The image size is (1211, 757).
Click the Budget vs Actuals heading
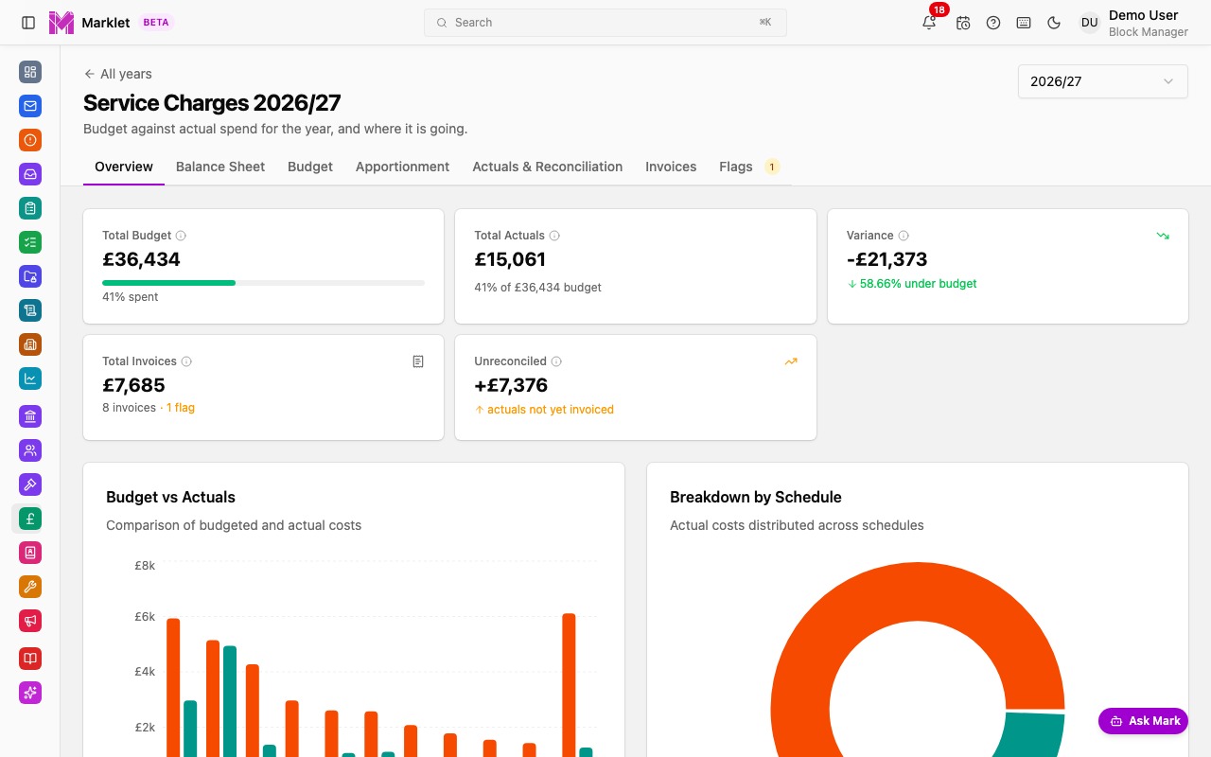[x=170, y=498]
